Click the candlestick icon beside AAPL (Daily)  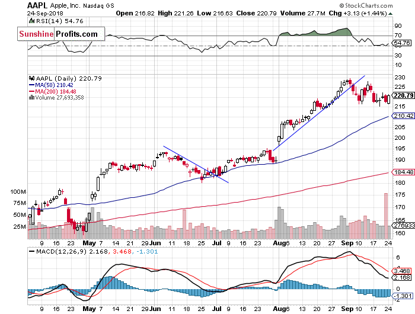point(32,78)
